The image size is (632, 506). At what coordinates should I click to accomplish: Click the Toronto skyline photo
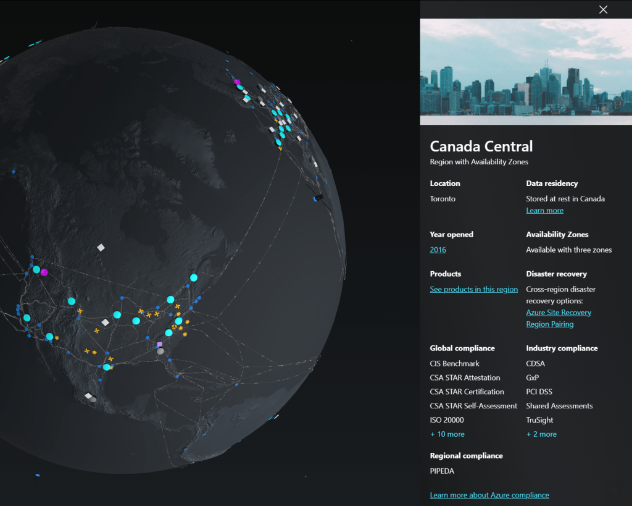point(526,67)
